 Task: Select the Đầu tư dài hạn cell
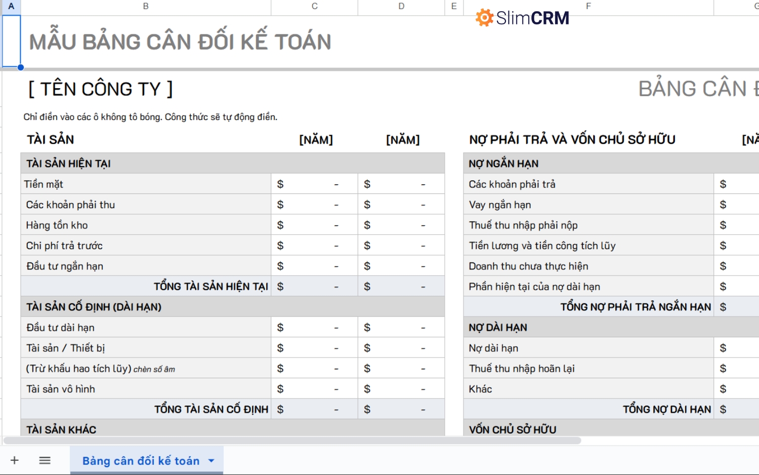(x=146, y=328)
